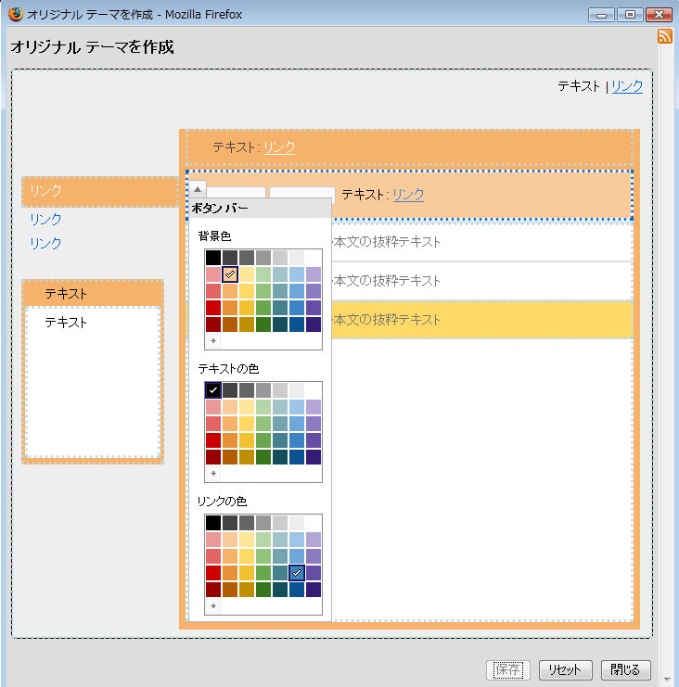The height and width of the screenshot is (687, 679).
Task: Click the RSS feed icon
Action: [x=664, y=36]
